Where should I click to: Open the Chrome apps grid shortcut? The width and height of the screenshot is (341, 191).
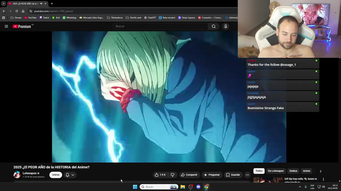[x=3, y=18]
